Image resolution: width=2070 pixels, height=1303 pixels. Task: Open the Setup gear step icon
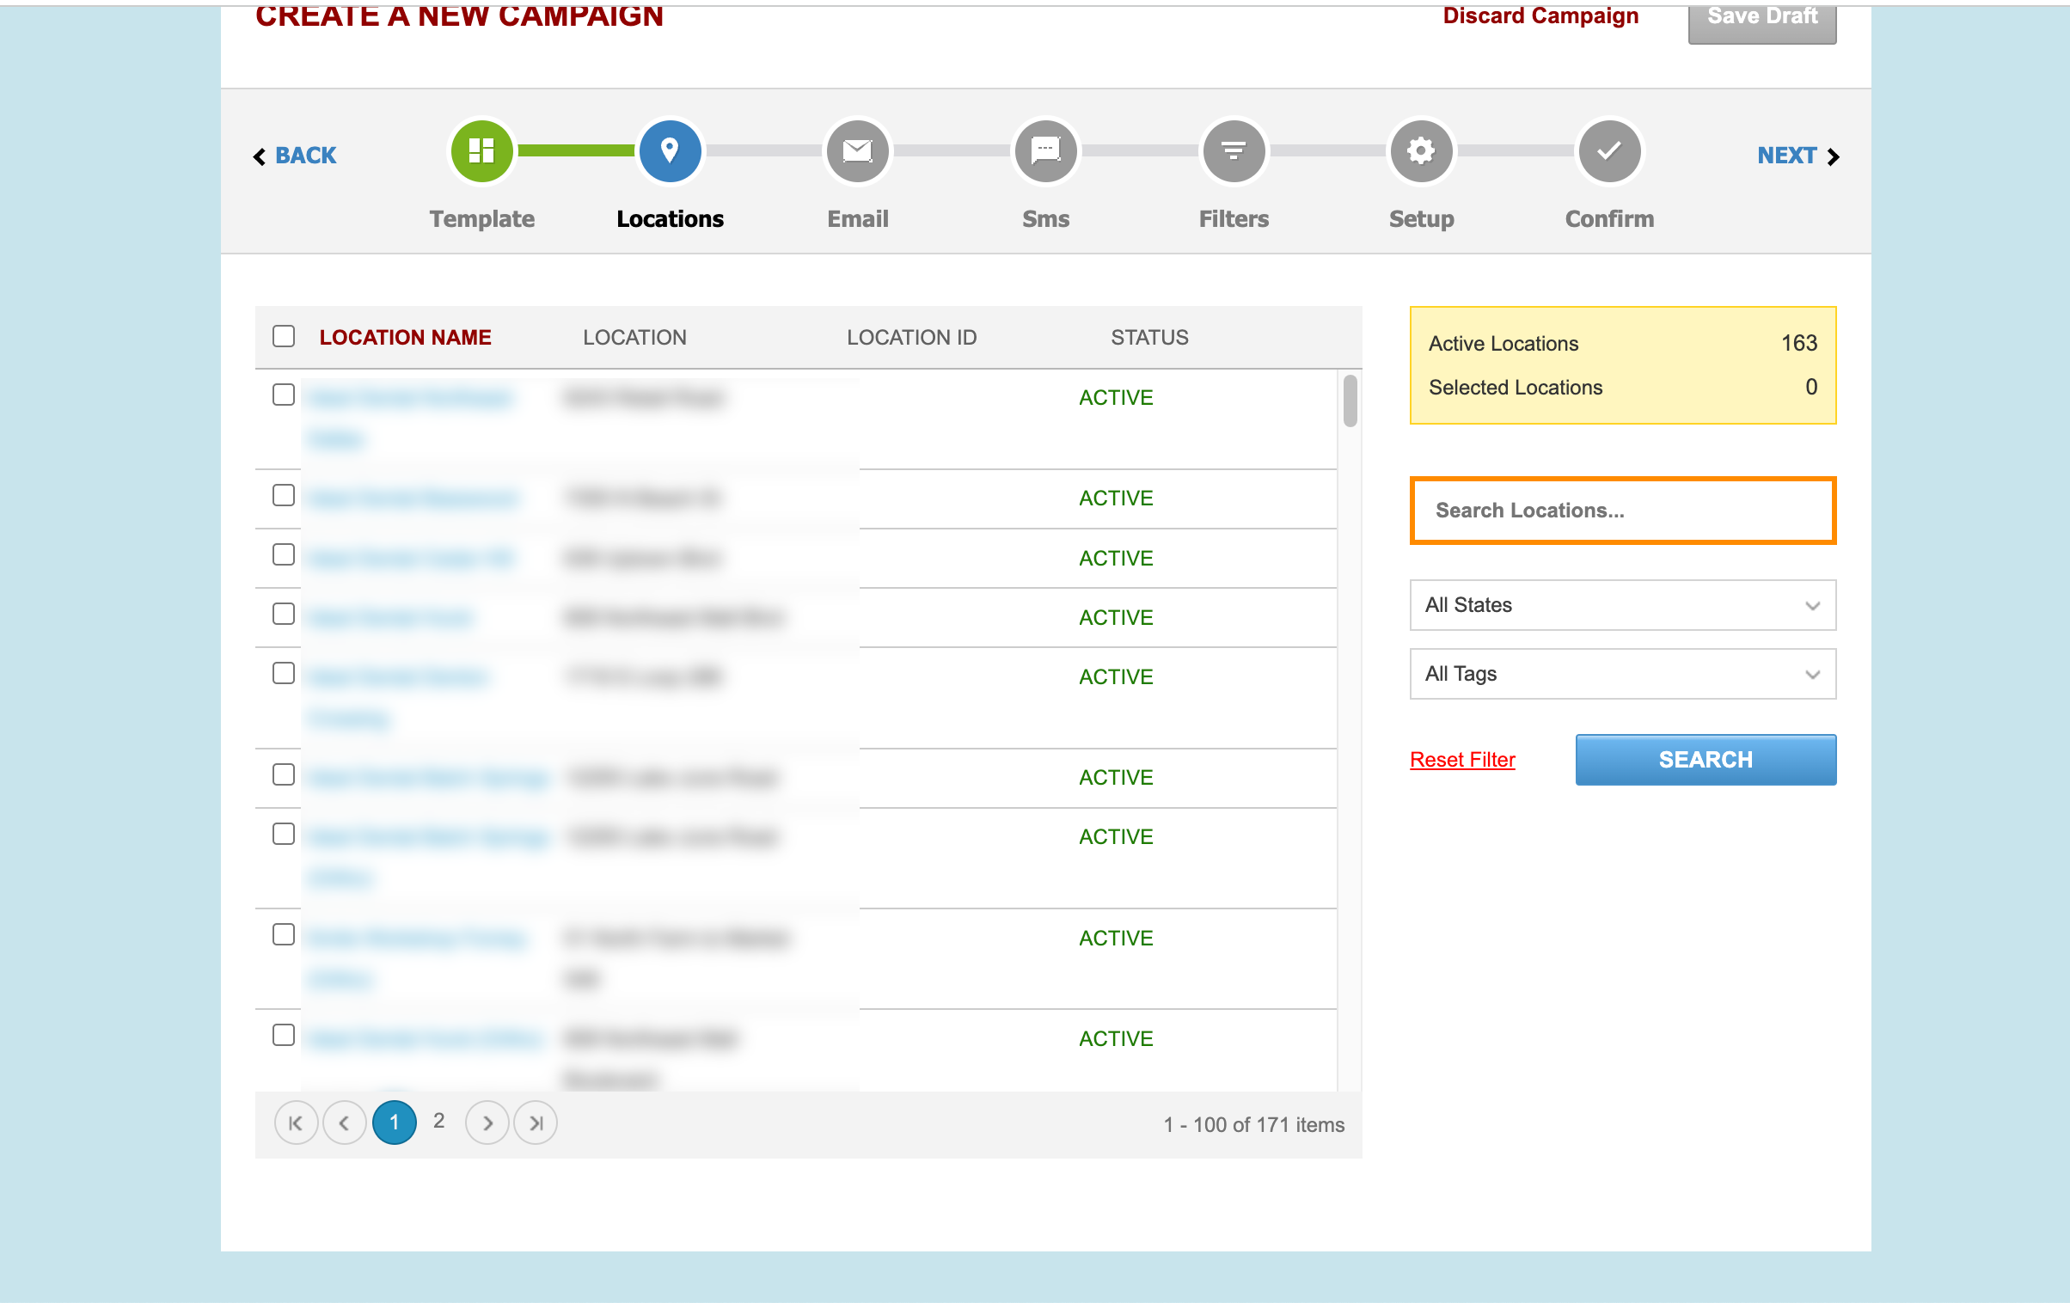[x=1421, y=151]
